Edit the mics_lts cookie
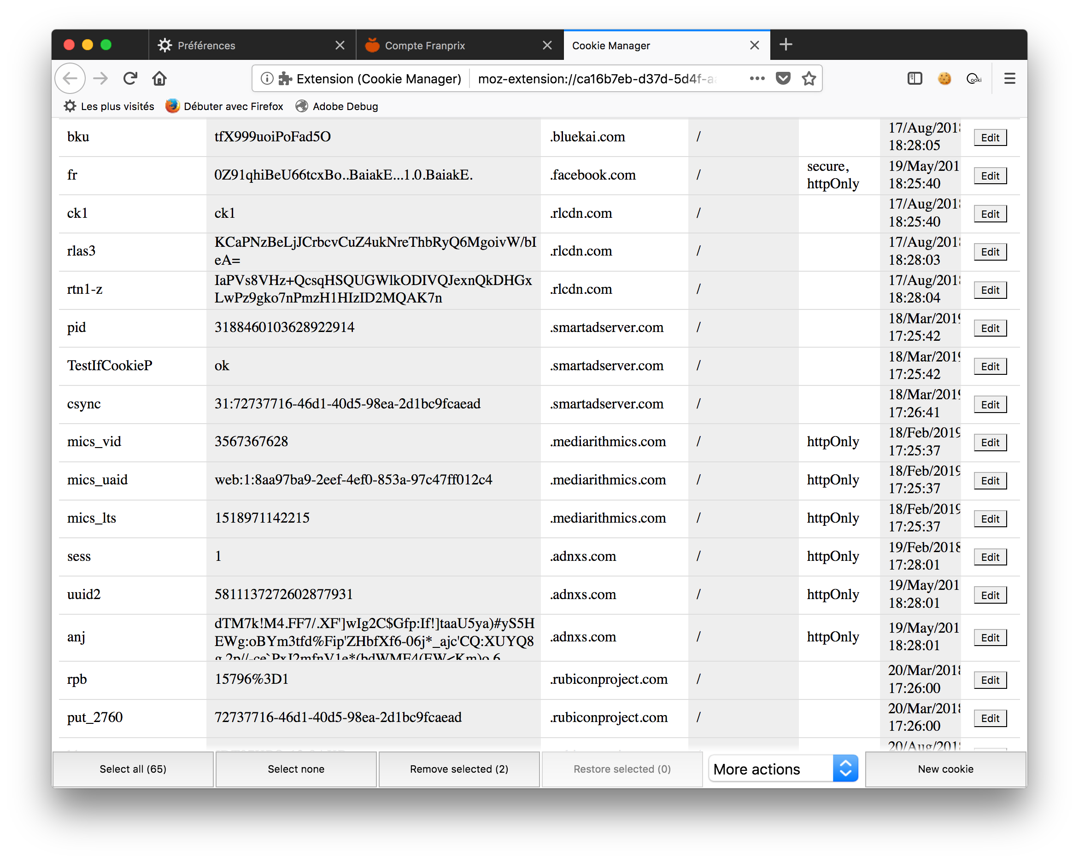This screenshot has width=1079, height=862. (990, 519)
